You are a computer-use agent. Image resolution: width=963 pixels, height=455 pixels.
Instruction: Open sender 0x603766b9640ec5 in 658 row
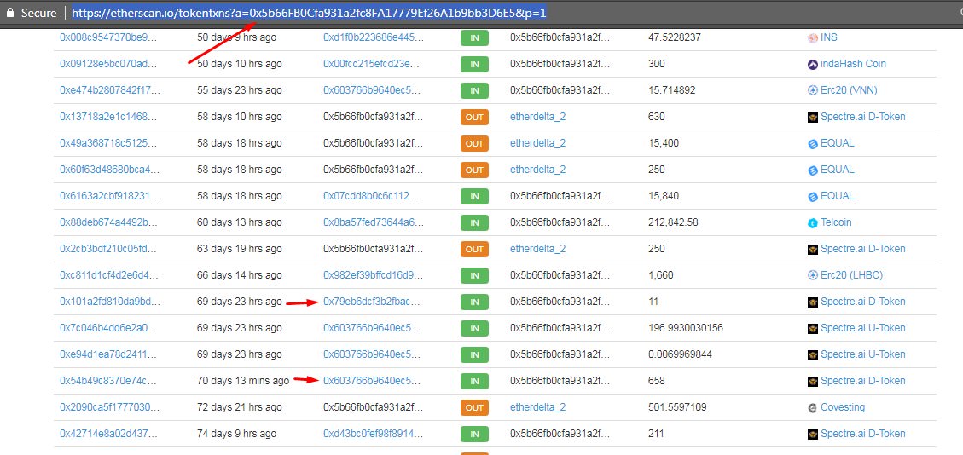pos(372,381)
